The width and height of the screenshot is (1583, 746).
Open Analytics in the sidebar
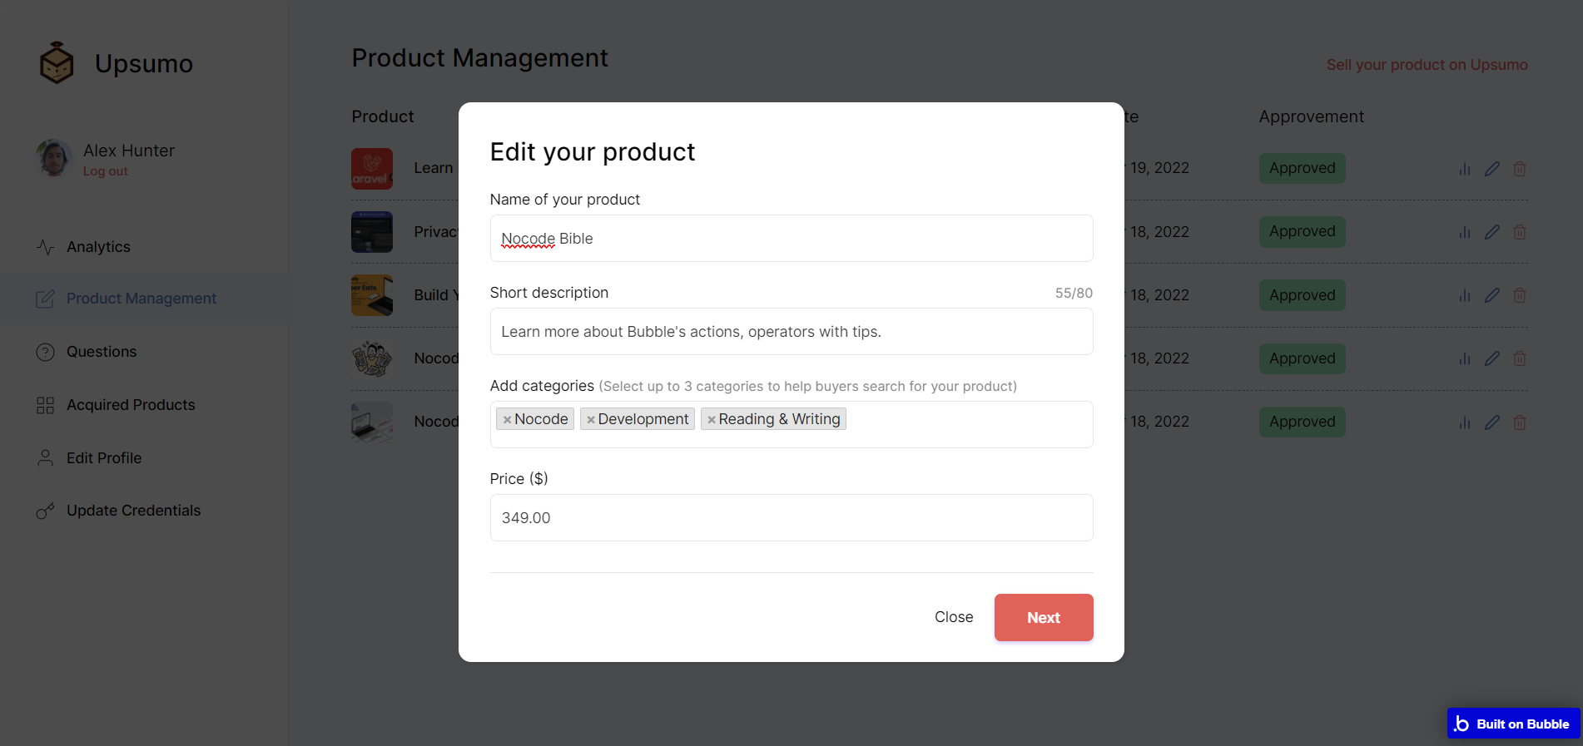tap(98, 247)
